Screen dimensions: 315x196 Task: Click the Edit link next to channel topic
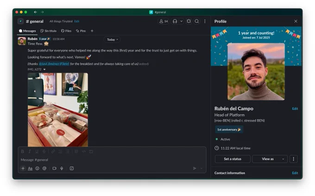tap(77, 21)
